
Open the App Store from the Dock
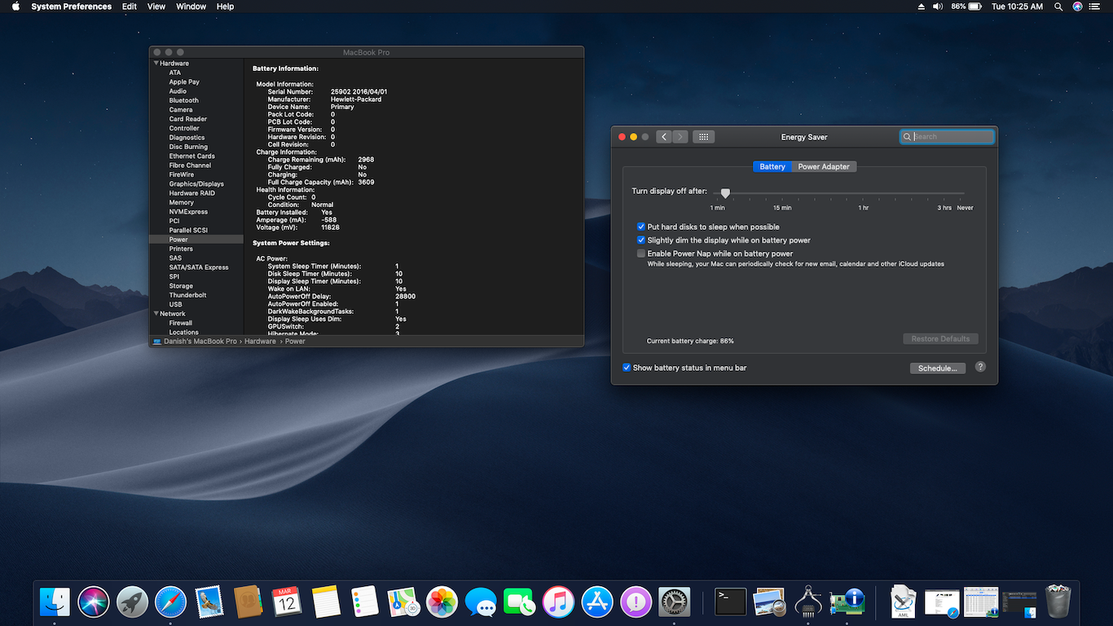coord(597,602)
